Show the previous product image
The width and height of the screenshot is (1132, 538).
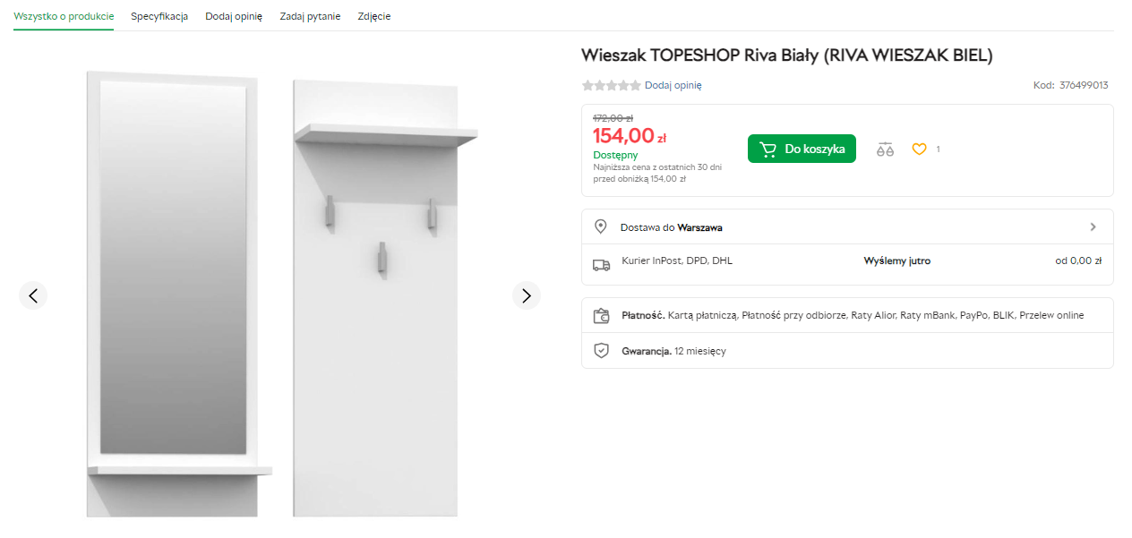pyautogui.click(x=33, y=295)
